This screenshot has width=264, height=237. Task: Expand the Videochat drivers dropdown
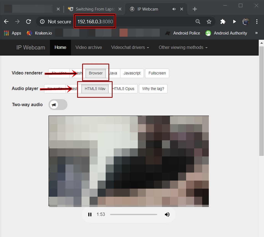click(130, 48)
